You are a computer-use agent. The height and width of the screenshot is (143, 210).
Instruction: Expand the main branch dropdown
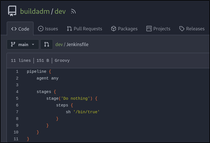pos(23,44)
